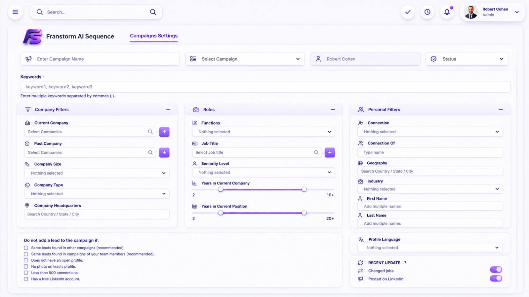Viewport: 529px width, 297px height.
Task: Open the Status dropdown
Action: (x=467, y=59)
